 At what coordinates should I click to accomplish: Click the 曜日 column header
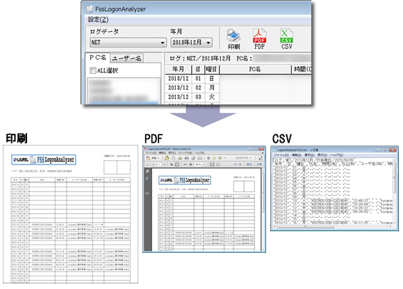pyautogui.click(x=211, y=69)
